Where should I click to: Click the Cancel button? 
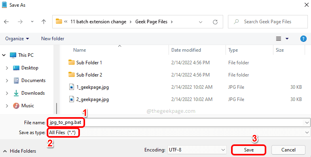click(x=288, y=150)
